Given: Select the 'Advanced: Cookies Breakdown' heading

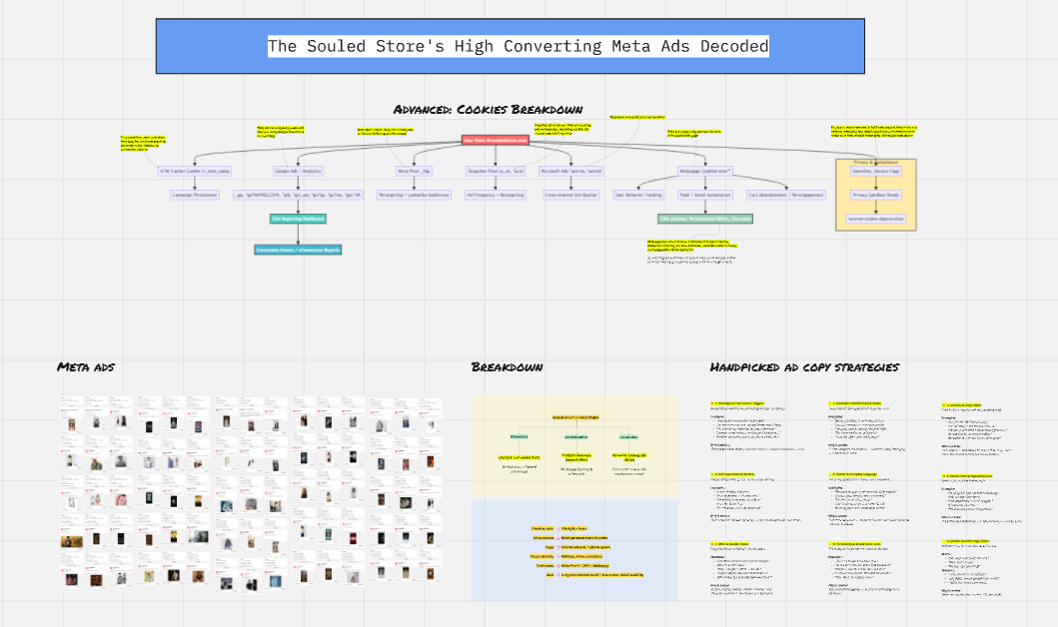Looking at the screenshot, I should [488, 110].
